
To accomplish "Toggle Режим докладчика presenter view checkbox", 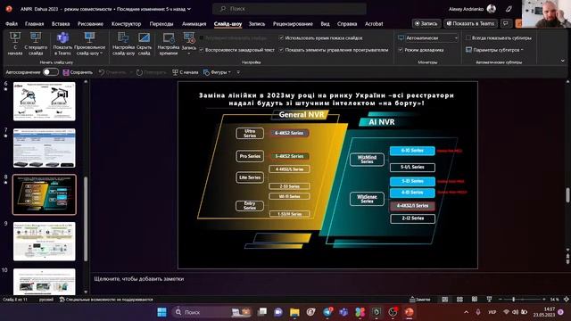I will pyautogui.click(x=401, y=50).
